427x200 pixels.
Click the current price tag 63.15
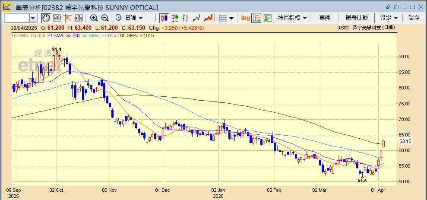tap(405, 141)
